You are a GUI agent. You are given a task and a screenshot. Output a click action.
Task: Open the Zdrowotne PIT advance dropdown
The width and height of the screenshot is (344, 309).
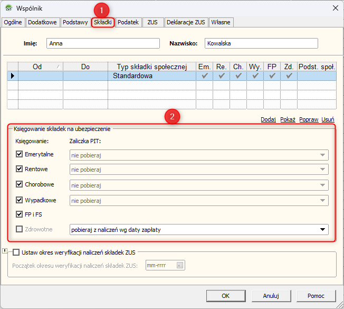322,230
